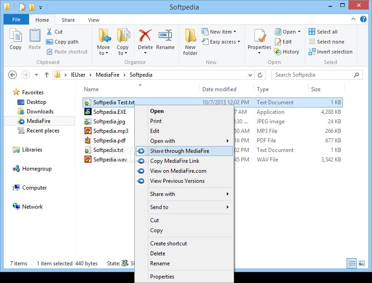Click Copy path in the ribbon

[x=62, y=42]
